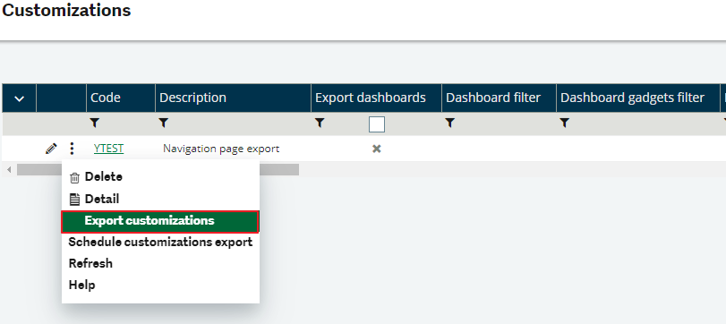Select Schedule customizations export entry
This screenshot has height=324, width=726.
160,242
